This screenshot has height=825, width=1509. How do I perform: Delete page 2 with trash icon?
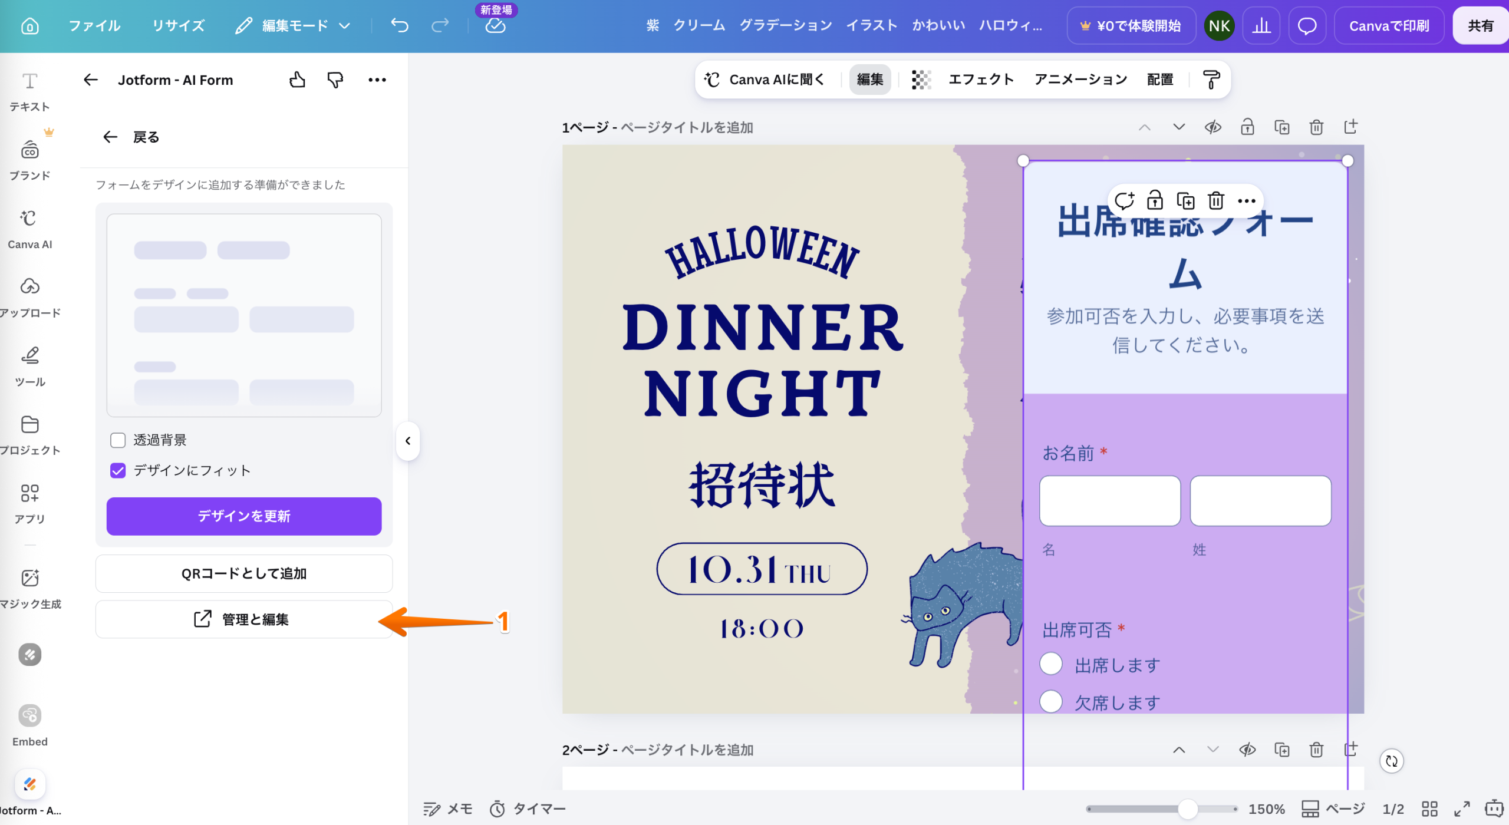pyautogui.click(x=1316, y=750)
